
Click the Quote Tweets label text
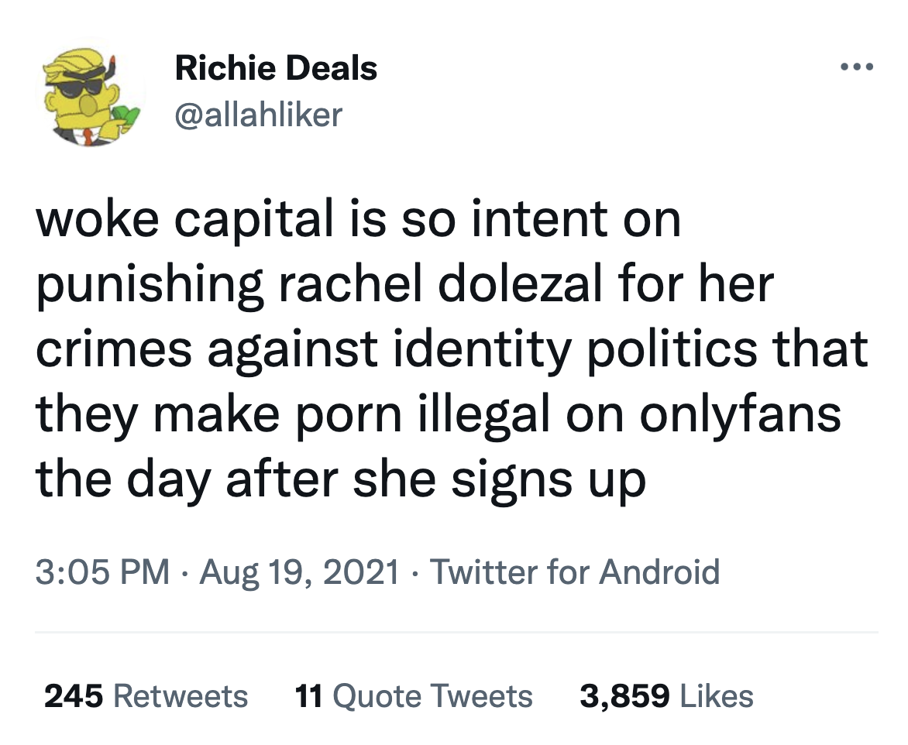coord(433,696)
